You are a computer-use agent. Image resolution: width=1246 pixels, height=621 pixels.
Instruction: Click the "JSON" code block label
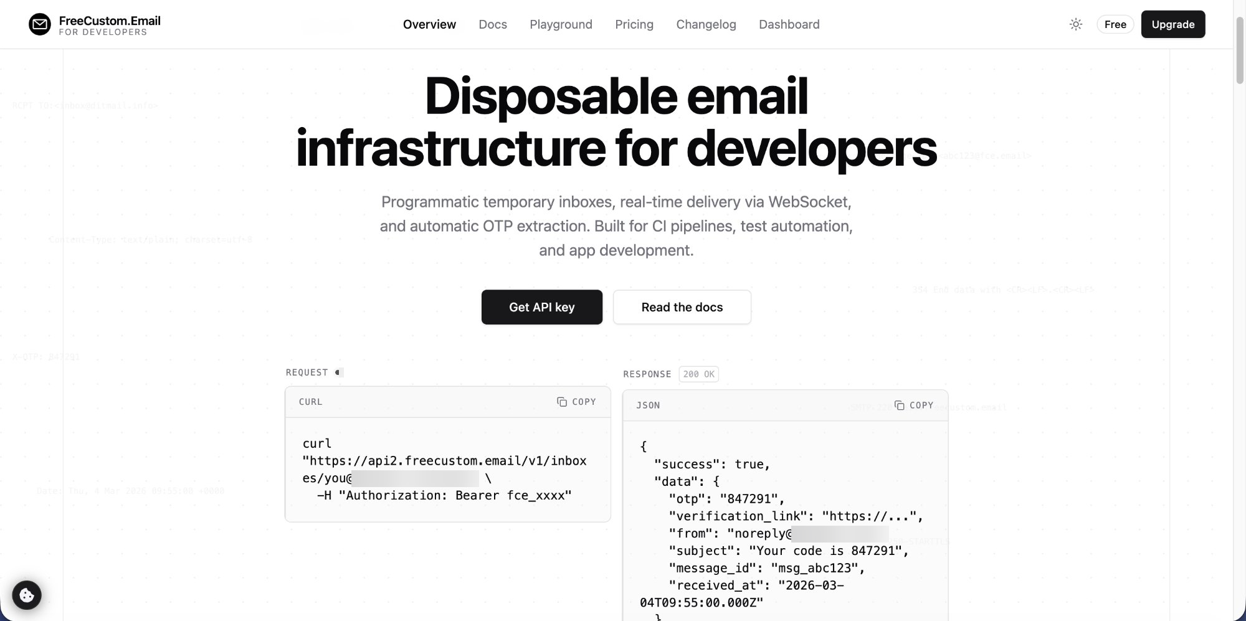tap(648, 405)
